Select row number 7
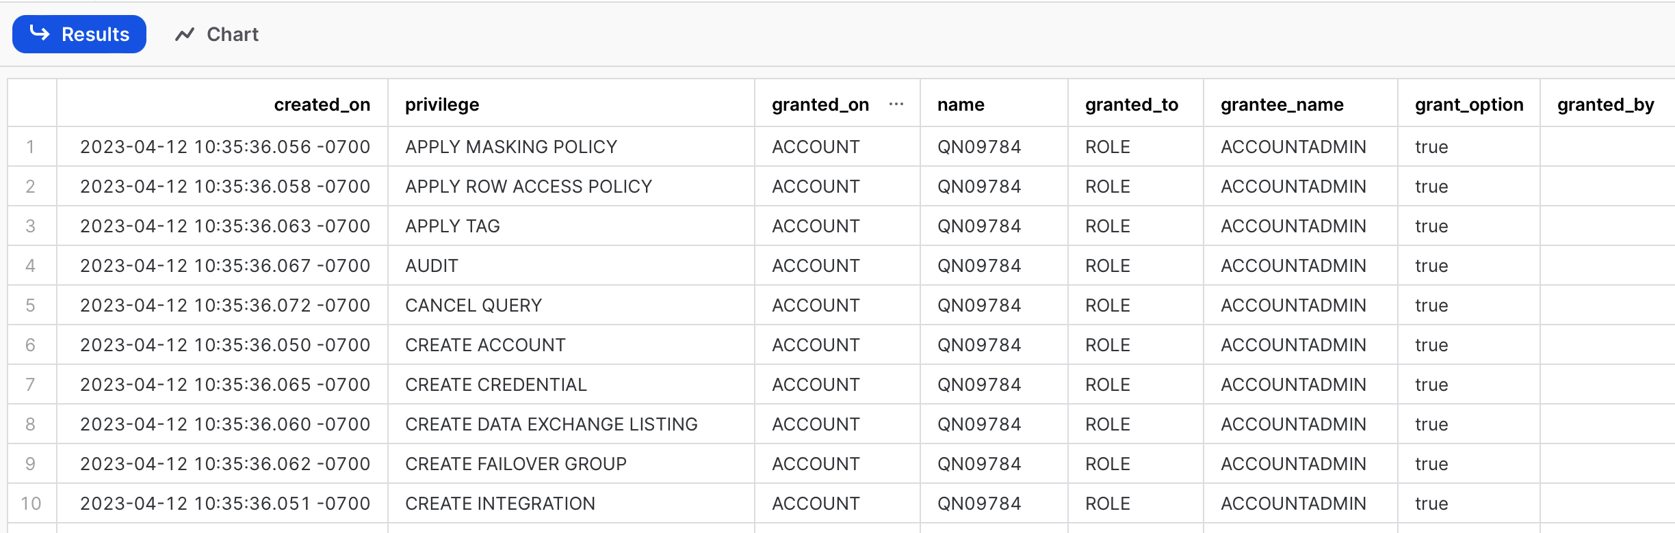This screenshot has height=533, width=1675. click(x=31, y=385)
